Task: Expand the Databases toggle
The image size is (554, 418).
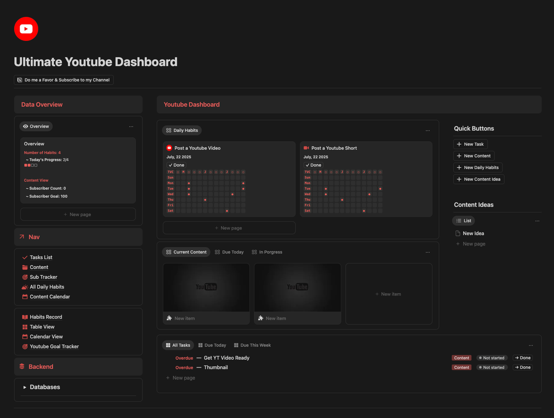Action: coord(25,387)
